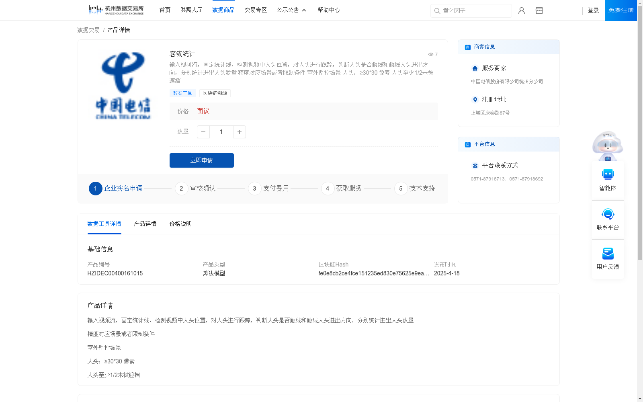Open the 联系平台 headset icon
The height and width of the screenshot is (402, 643).
click(x=608, y=214)
